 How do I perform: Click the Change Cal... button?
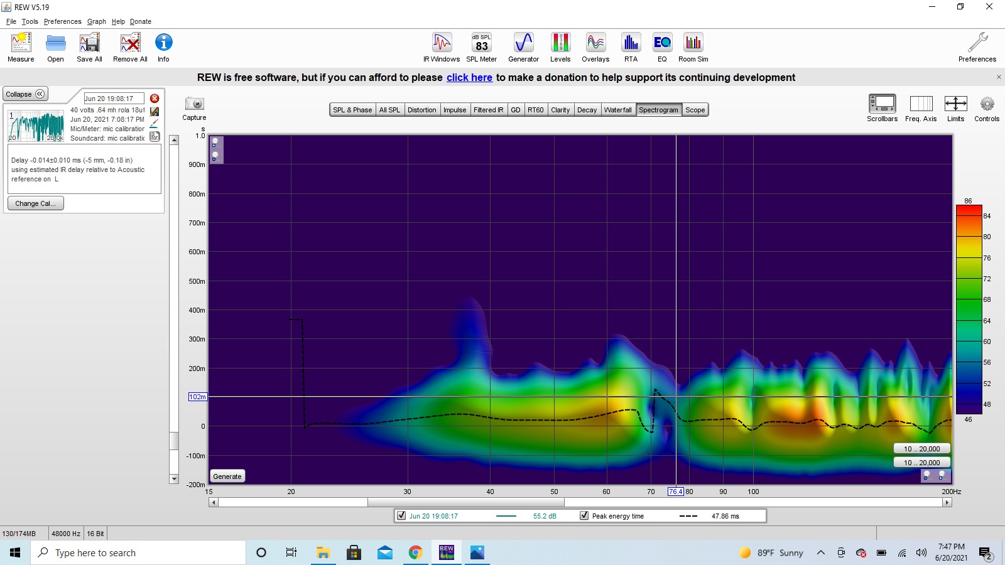point(36,203)
